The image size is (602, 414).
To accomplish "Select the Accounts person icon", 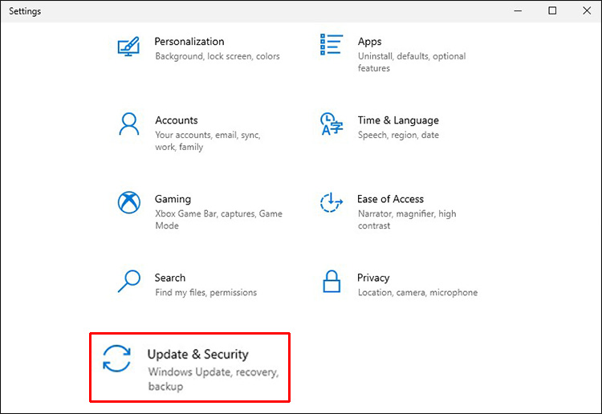I will pyautogui.click(x=128, y=124).
